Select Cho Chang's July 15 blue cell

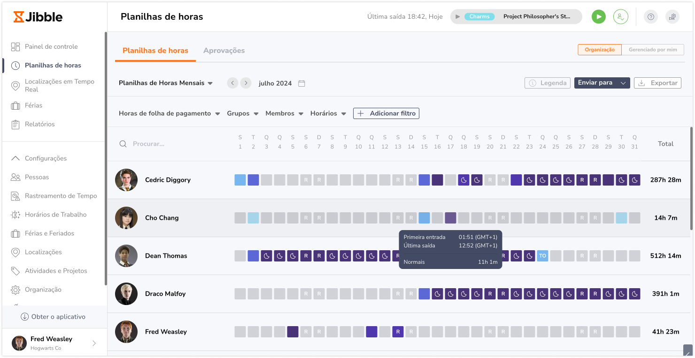424,218
